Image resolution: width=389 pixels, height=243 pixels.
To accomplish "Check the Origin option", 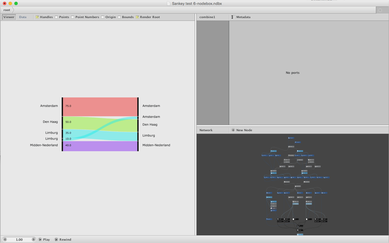I will (103, 17).
